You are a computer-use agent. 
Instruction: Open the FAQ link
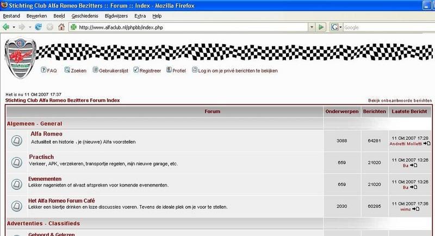[52, 71]
